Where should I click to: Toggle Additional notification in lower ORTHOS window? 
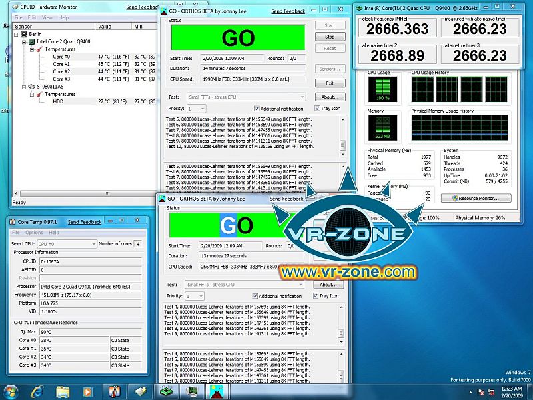(257, 296)
